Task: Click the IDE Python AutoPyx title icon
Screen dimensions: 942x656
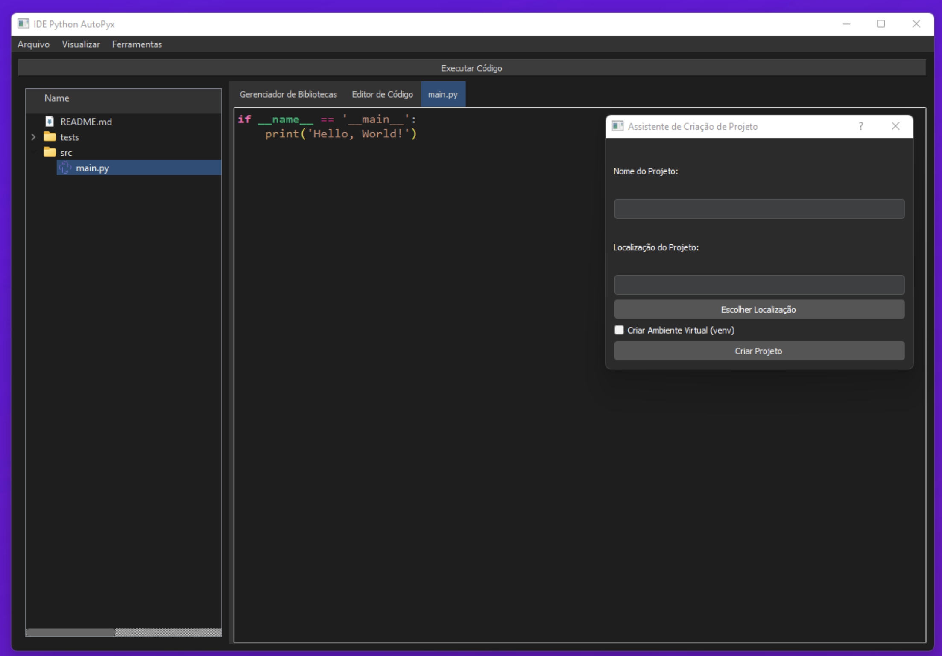Action: click(x=23, y=24)
